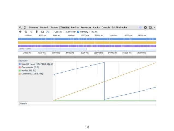Open the Network tab

pyautogui.click(x=44, y=28)
